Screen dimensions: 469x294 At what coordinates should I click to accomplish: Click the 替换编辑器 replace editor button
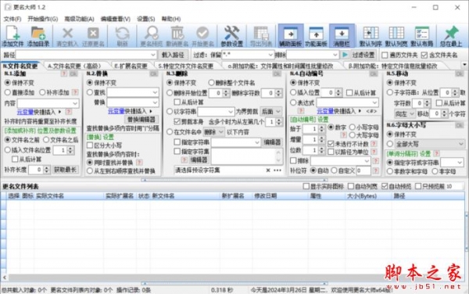coord(141,120)
